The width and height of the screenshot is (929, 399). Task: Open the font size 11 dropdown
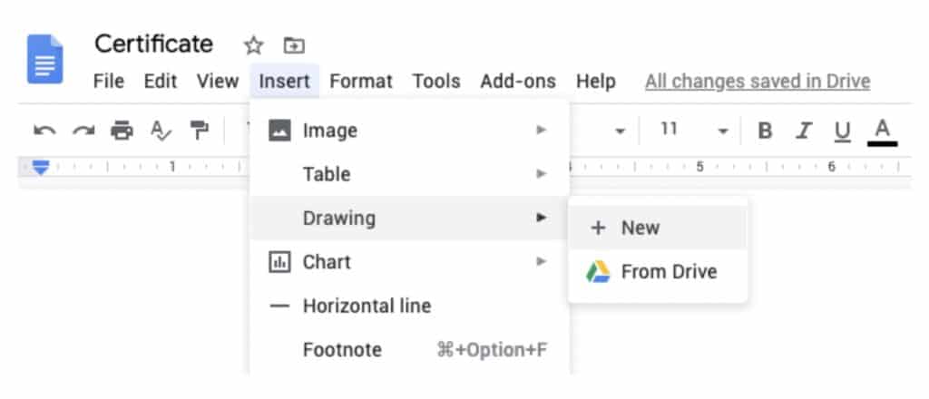pyautogui.click(x=722, y=131)
